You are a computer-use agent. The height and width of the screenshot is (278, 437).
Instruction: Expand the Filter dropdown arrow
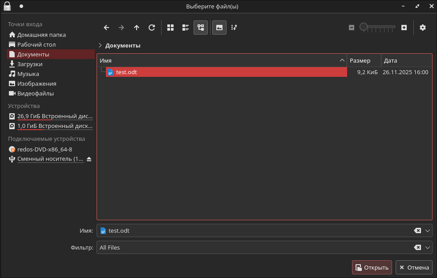[428, 247]
